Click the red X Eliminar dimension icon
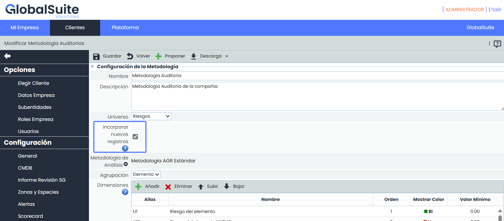This screenshot has height=221, width=504. click(168, 187)
